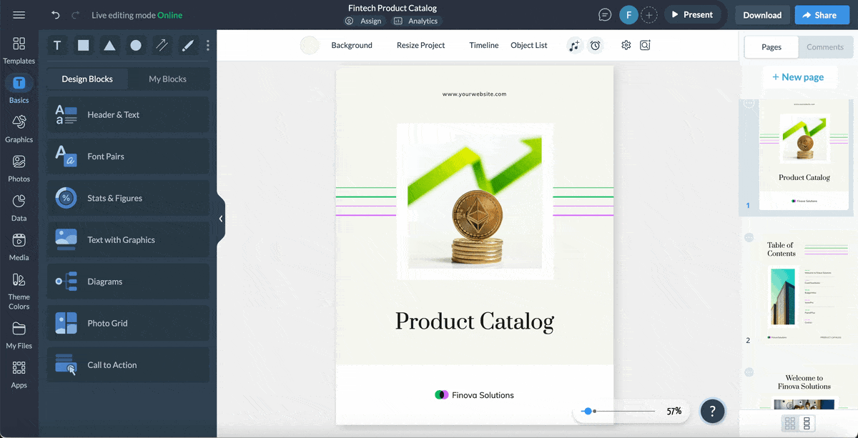Viewport: 858px width, 438px height.
Task: Switch to the My Blocks tab
Action: (169, 79)
